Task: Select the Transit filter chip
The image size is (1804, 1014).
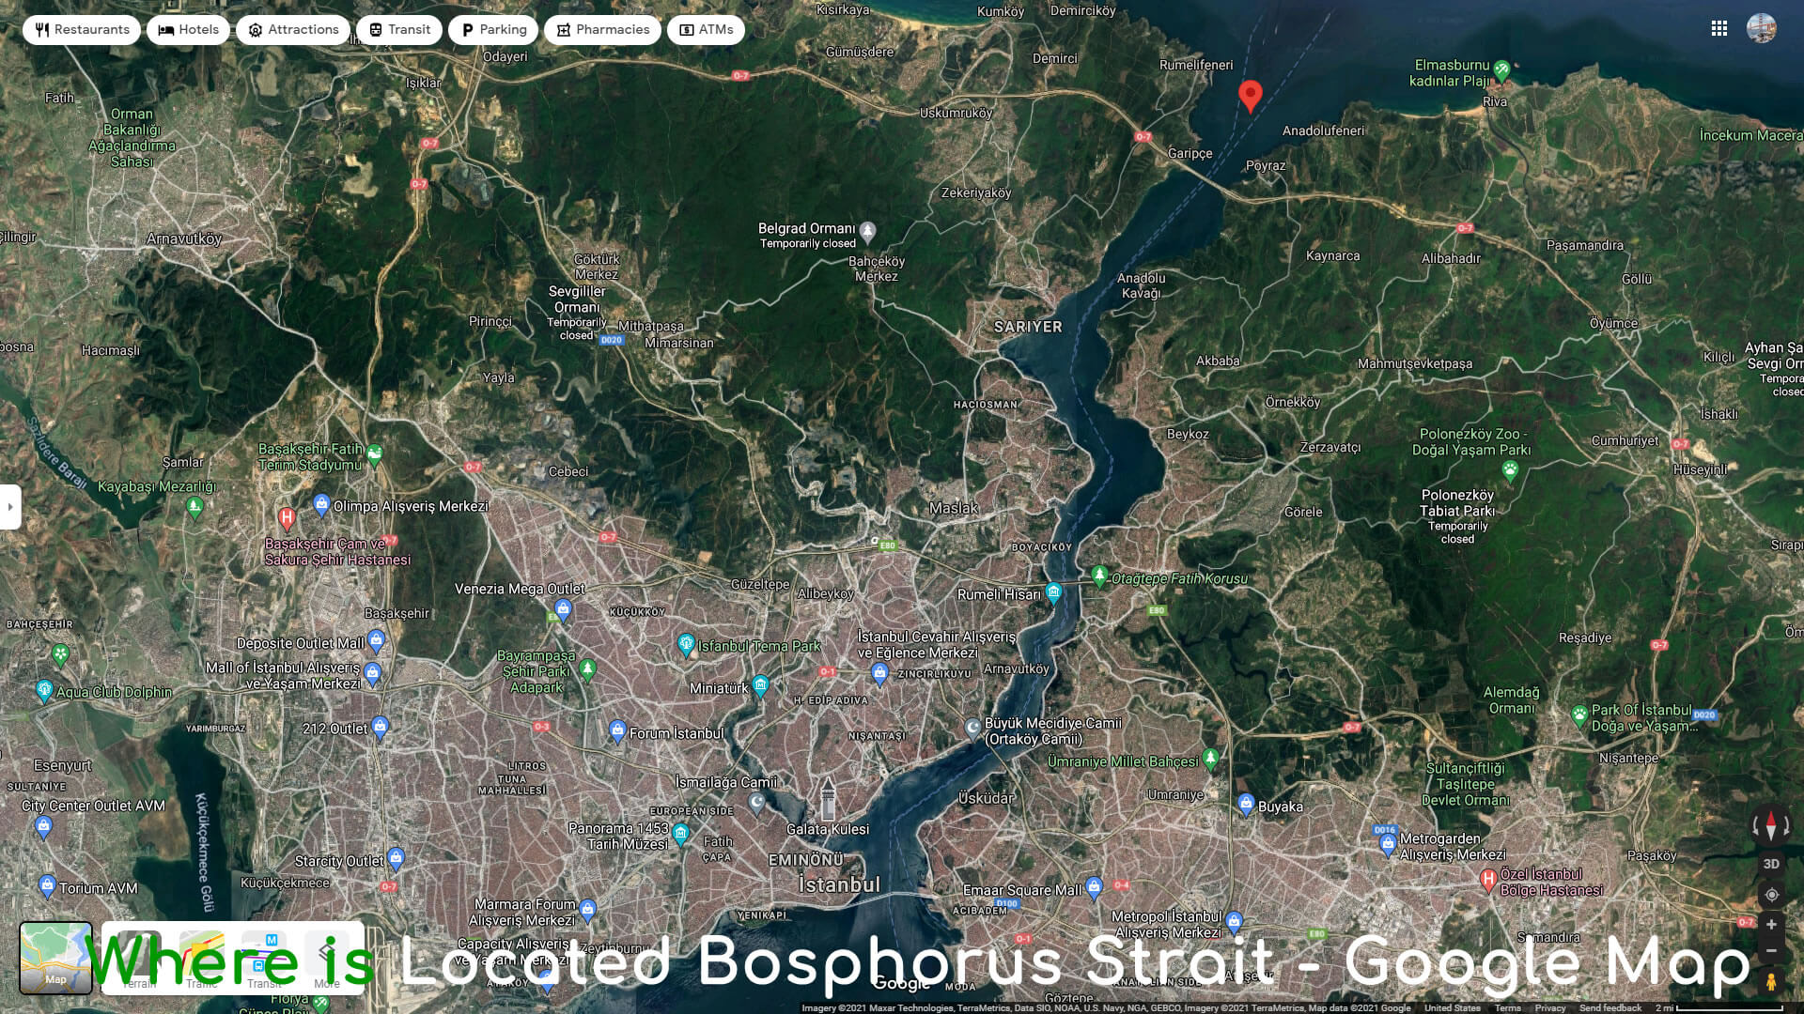Action: (399, 29)
